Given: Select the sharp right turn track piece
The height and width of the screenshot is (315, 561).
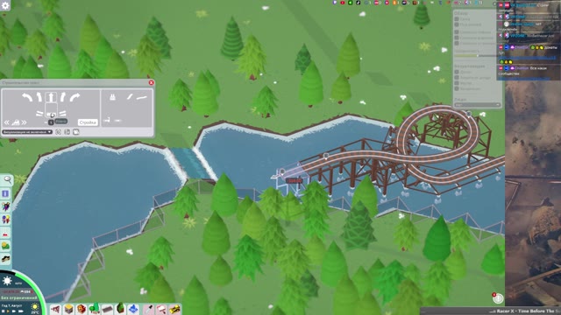Looking at the screenshot, I should pyautogui.click(x=75, y=97).
